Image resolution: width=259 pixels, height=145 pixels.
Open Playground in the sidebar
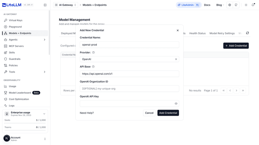pos(25,27)
